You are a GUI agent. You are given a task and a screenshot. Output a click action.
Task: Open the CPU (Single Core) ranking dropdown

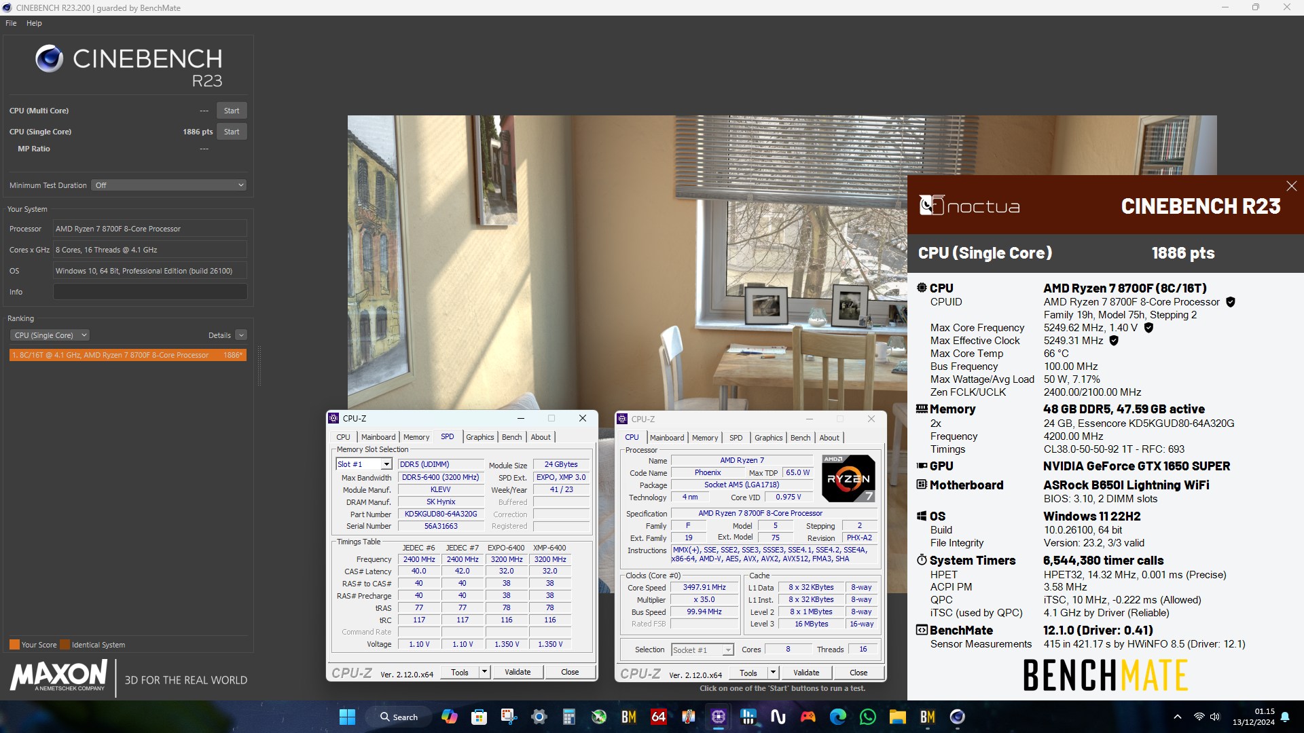(x=50, y=335)
